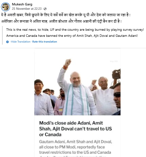
Task: Click the vertical quote bar beside the translation
Action: tap(2, 35)
